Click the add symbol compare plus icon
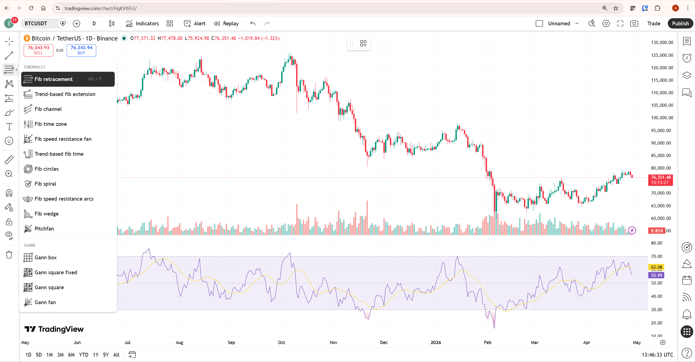This screenshot has width=695, height=362. tap(77, 24)
